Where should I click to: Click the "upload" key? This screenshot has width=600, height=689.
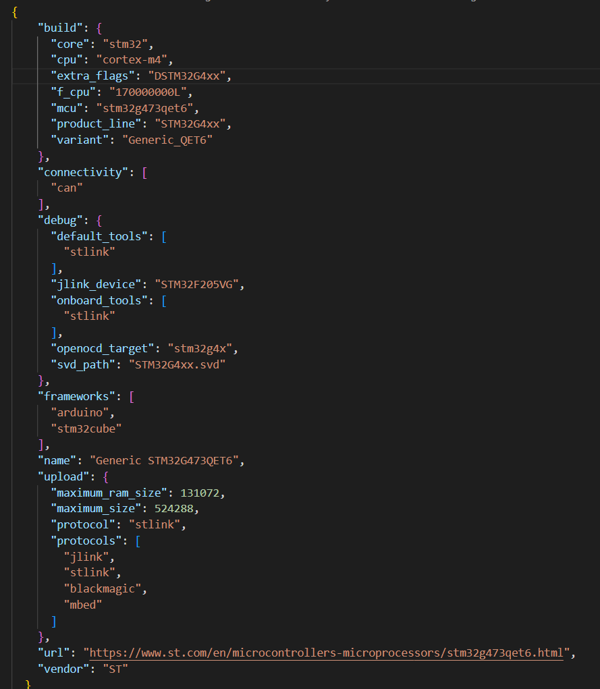click(63, 476)
